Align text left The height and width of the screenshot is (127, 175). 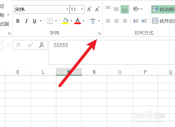108,21
